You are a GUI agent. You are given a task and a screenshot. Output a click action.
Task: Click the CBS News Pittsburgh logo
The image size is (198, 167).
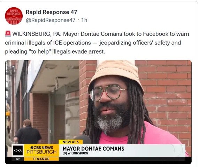(41, 150)
